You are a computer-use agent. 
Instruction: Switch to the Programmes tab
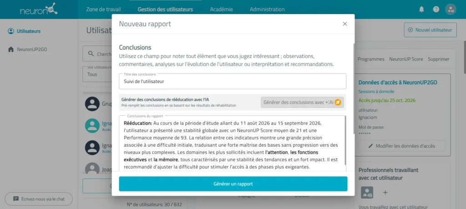coord(371,59)
